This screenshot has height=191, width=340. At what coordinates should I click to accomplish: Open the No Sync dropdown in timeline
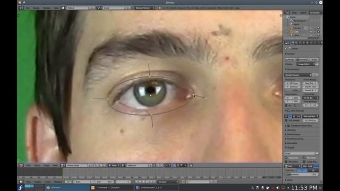[x=168, y=182]
